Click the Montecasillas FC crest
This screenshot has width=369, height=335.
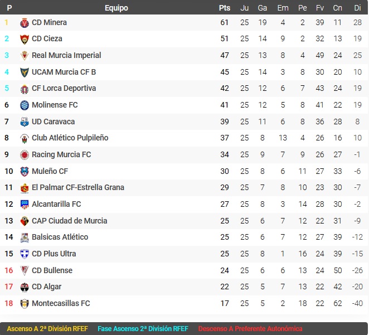[25, 303]
